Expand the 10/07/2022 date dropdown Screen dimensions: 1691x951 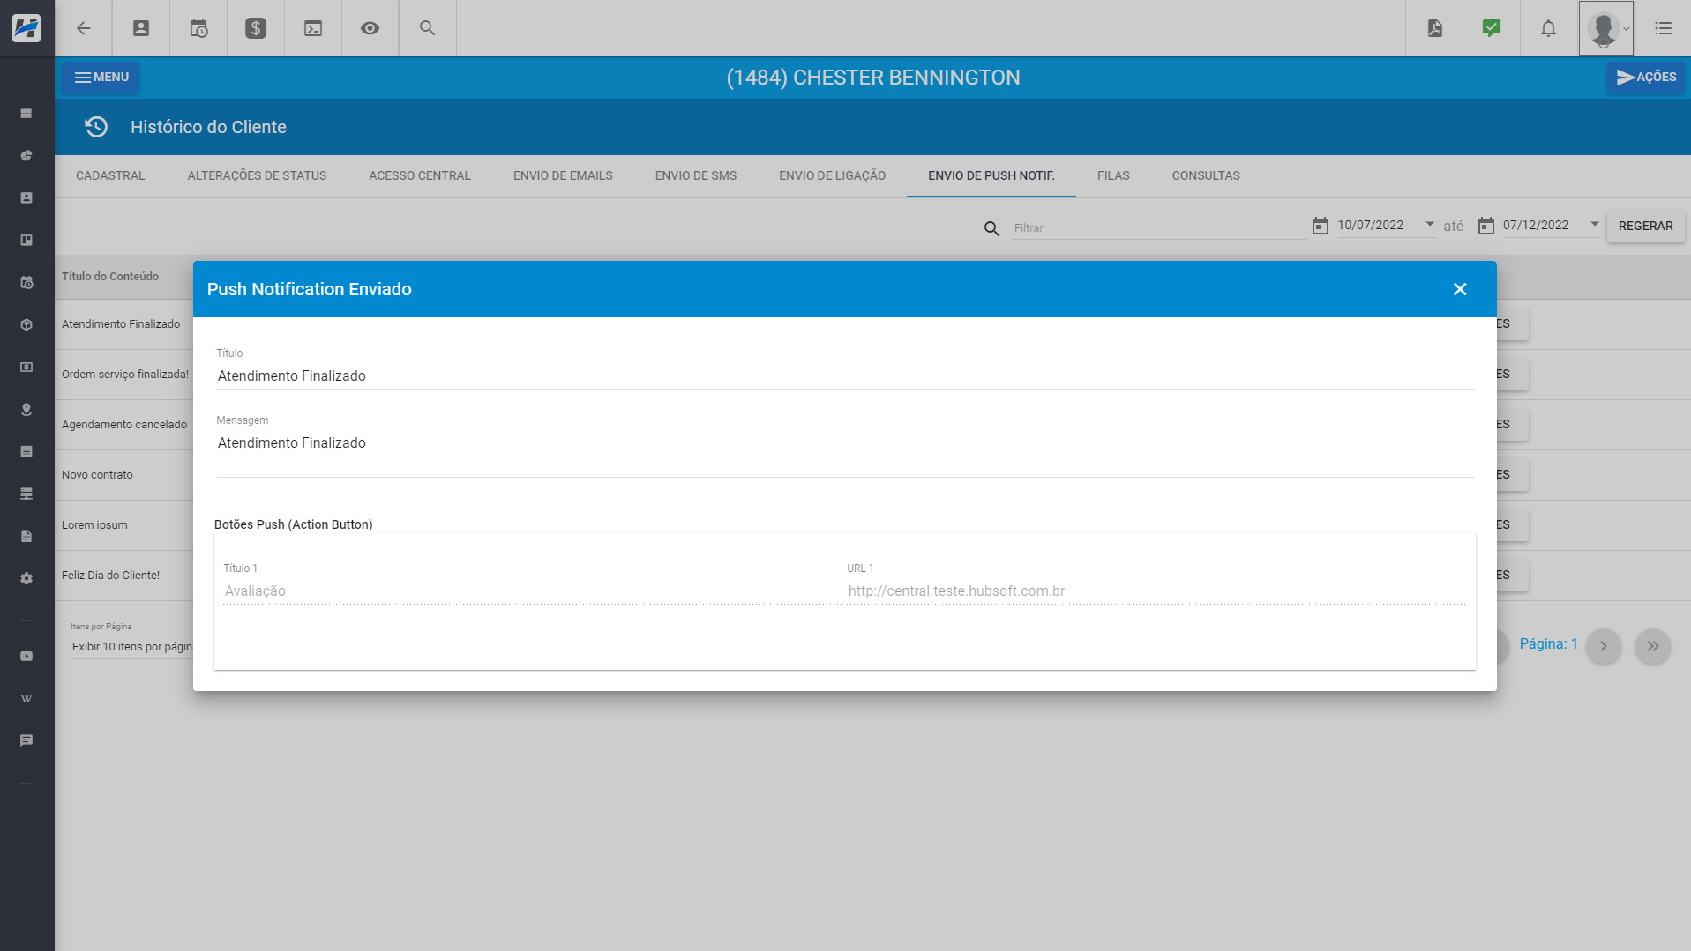(x=1429, y=225)
